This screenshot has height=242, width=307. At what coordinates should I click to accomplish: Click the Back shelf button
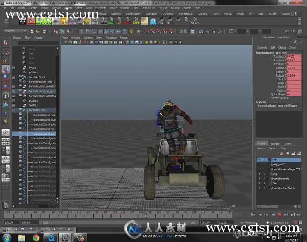tap(95, 21)
